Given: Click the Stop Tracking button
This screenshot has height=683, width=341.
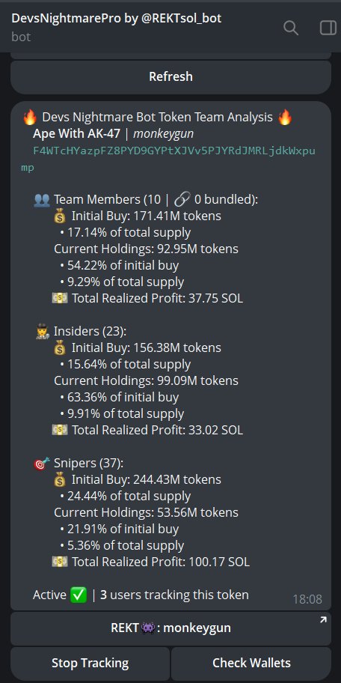Looking at the screenshot, I should point(90,664).
